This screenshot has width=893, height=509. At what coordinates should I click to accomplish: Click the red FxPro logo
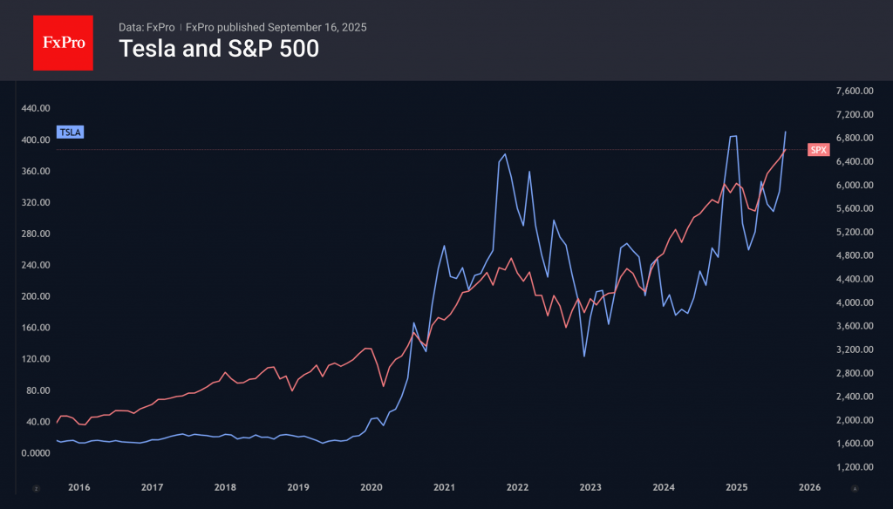pos(63,41)
